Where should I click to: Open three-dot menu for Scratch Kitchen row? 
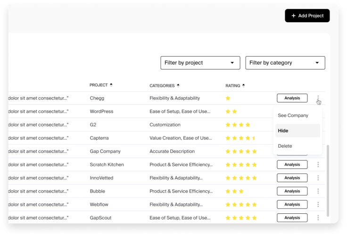(x=318, y=165)
